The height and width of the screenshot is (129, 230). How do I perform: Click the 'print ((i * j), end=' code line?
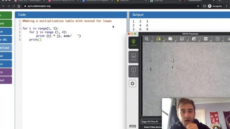click(x=58, y=36)
